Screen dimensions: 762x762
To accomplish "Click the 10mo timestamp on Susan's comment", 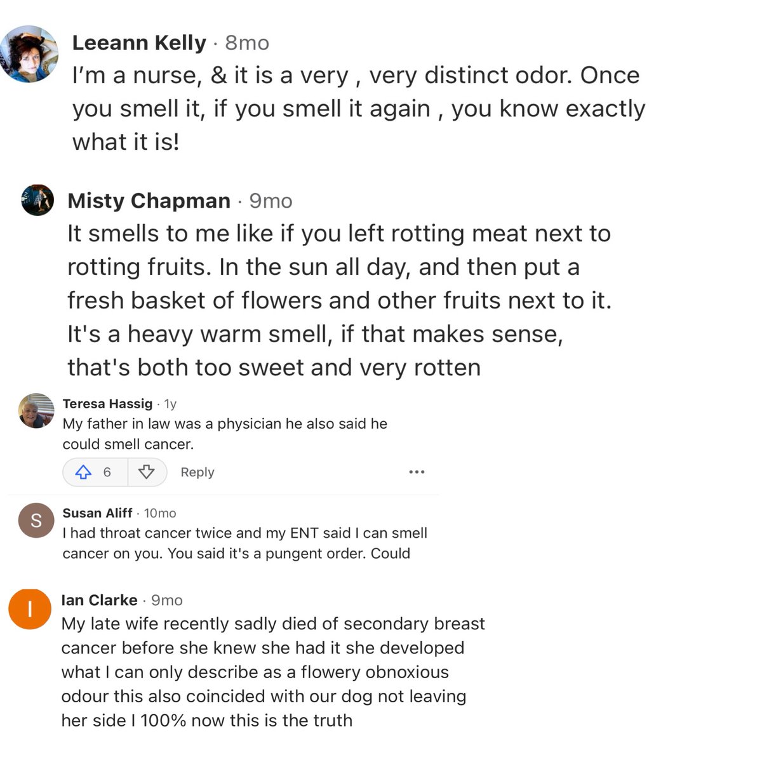I will click(x=160, y=512).
